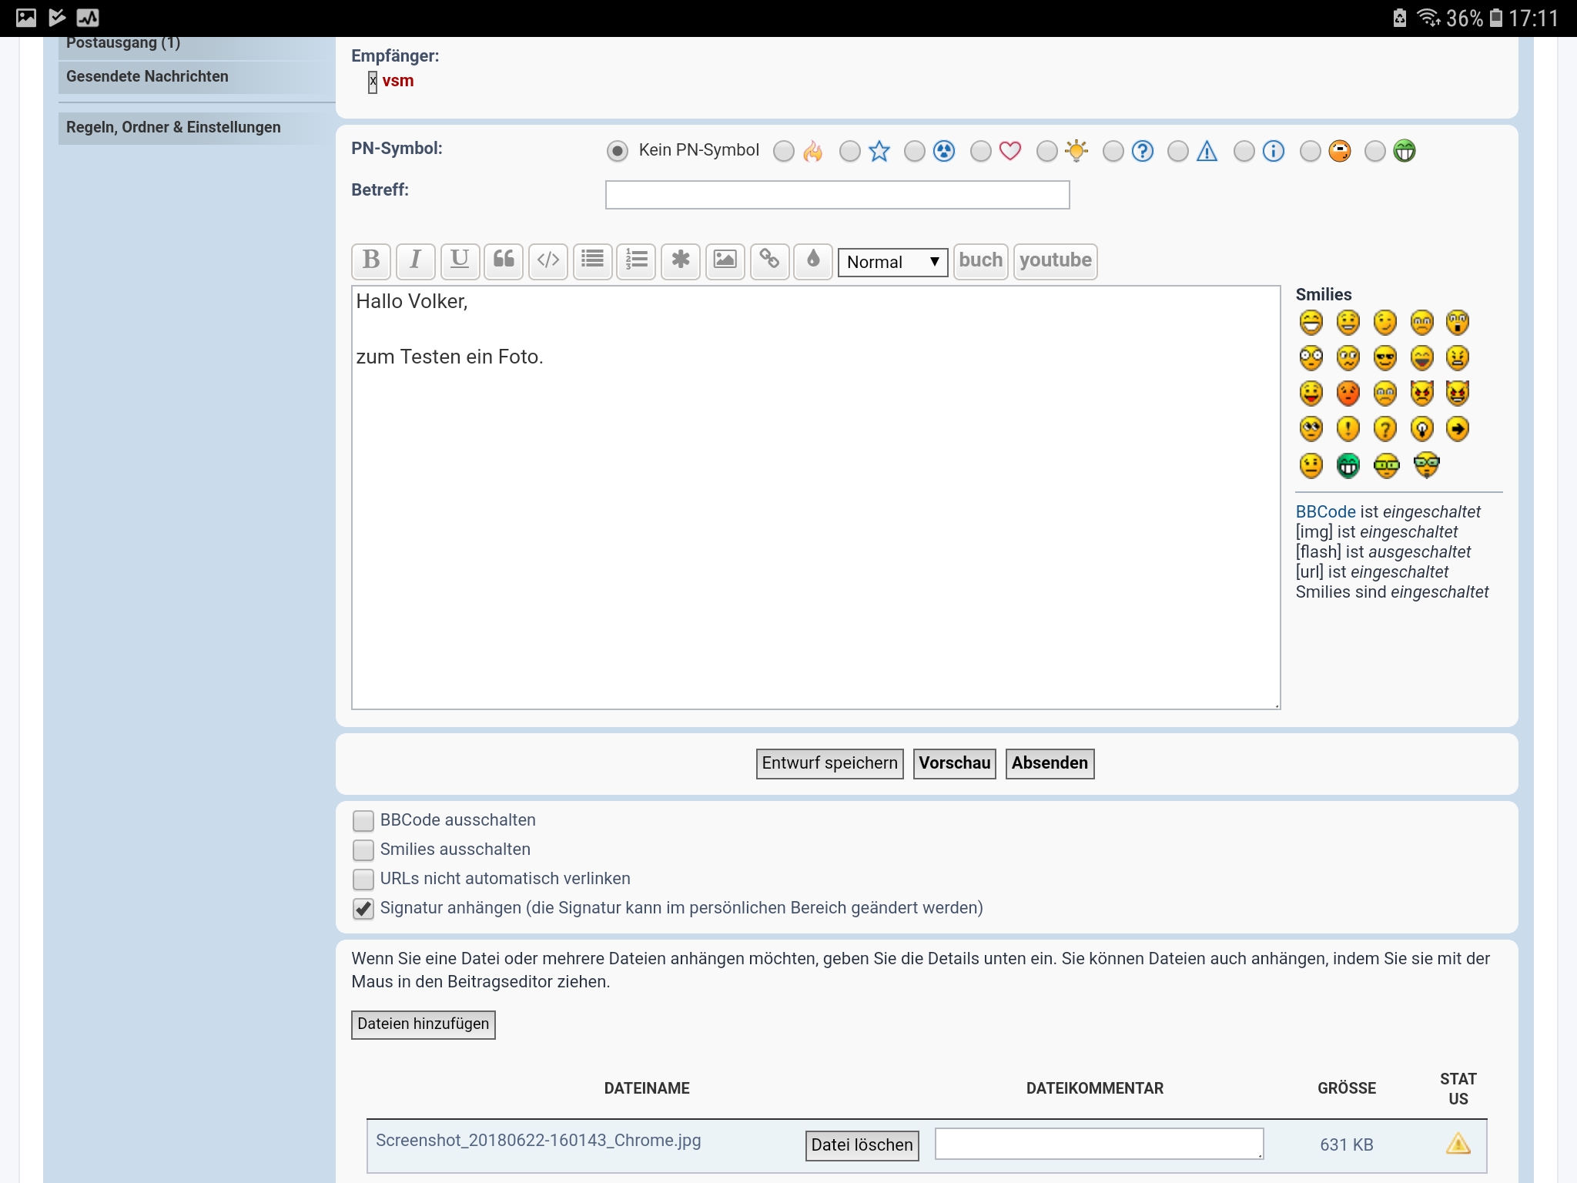Click the underline formatting button
The image size is (1577, 1183).
coord(460,260)
